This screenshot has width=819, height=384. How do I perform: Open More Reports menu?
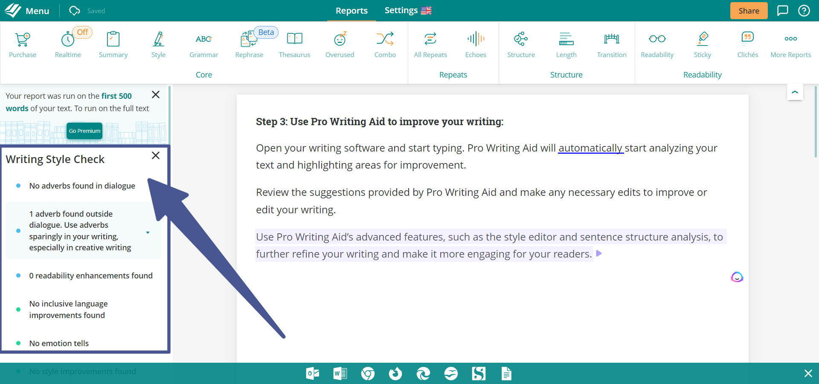click(790, 45)
